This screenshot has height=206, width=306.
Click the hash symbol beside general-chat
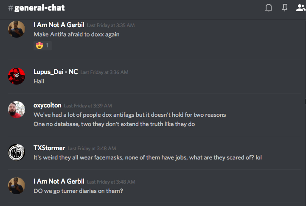click(11, 8)
